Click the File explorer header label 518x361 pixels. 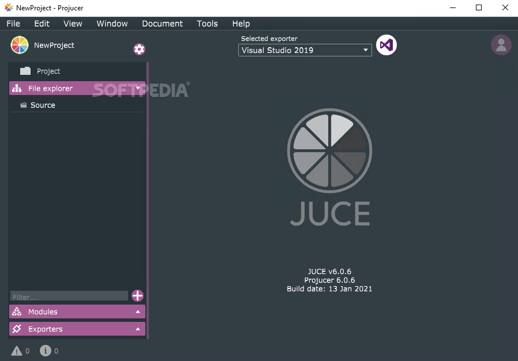(x=50, y=88)
